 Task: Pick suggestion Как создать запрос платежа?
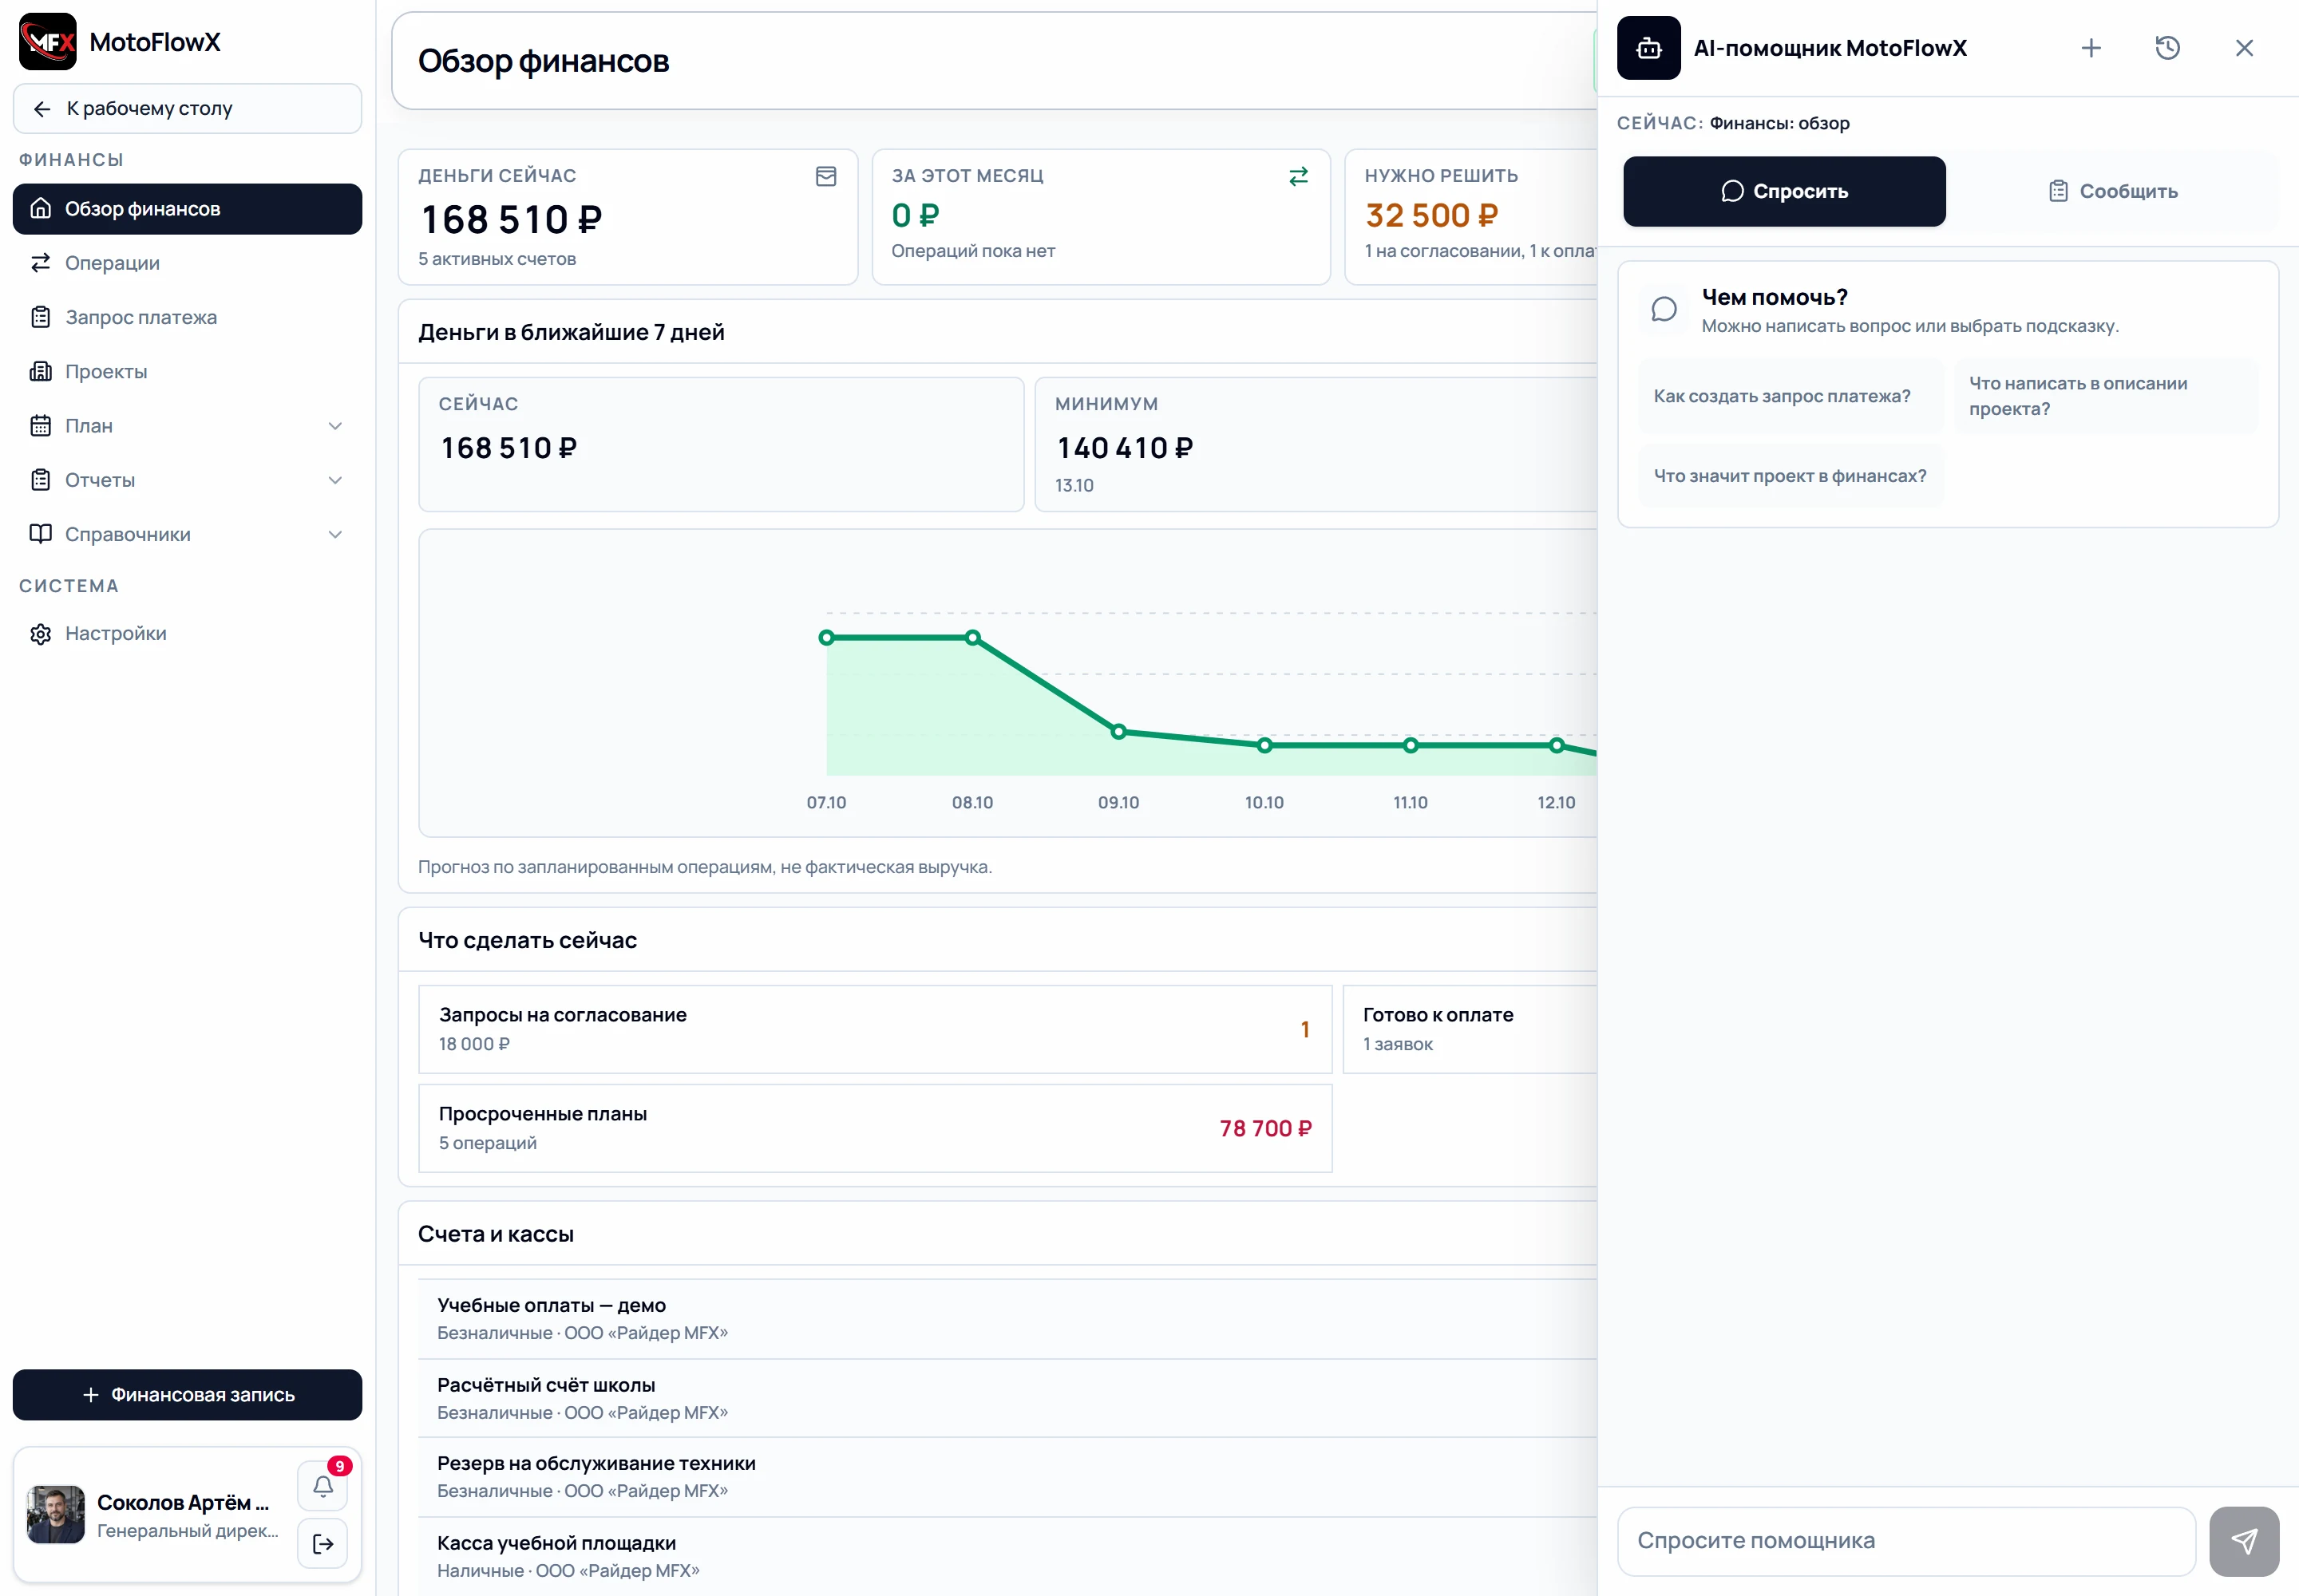click(x=1791, y=396)
